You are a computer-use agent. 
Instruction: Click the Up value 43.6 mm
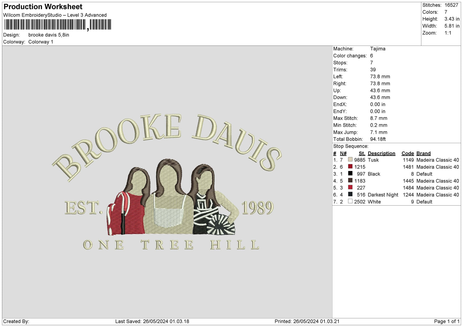pyautogui.click(x=380, y=91)
